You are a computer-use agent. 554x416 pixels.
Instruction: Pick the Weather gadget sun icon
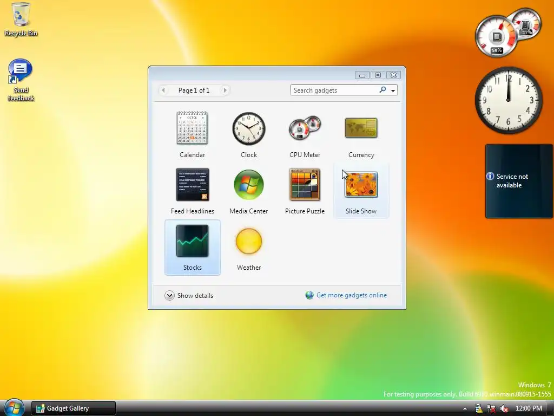249,241
